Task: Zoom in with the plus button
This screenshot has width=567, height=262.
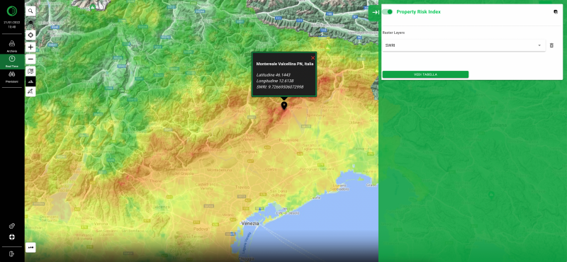Action: [x=30, y=47]
